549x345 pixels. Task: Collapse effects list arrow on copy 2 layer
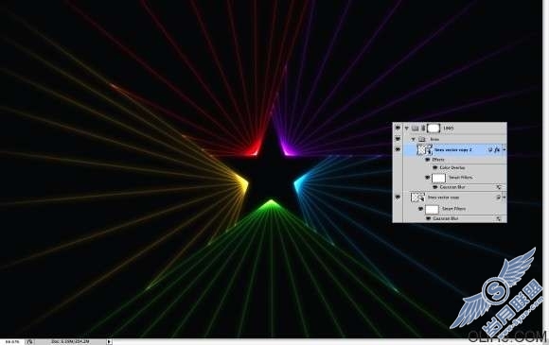tap(505, 149)
